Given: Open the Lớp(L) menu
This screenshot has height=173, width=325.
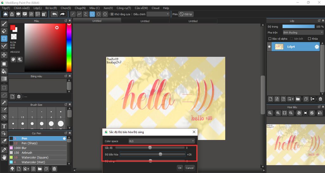Looking at the screenshot, I should click(x=37, y=8).
